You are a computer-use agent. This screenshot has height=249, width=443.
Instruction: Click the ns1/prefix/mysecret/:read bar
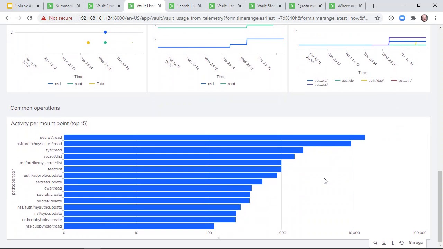click(x=207, y=144)
